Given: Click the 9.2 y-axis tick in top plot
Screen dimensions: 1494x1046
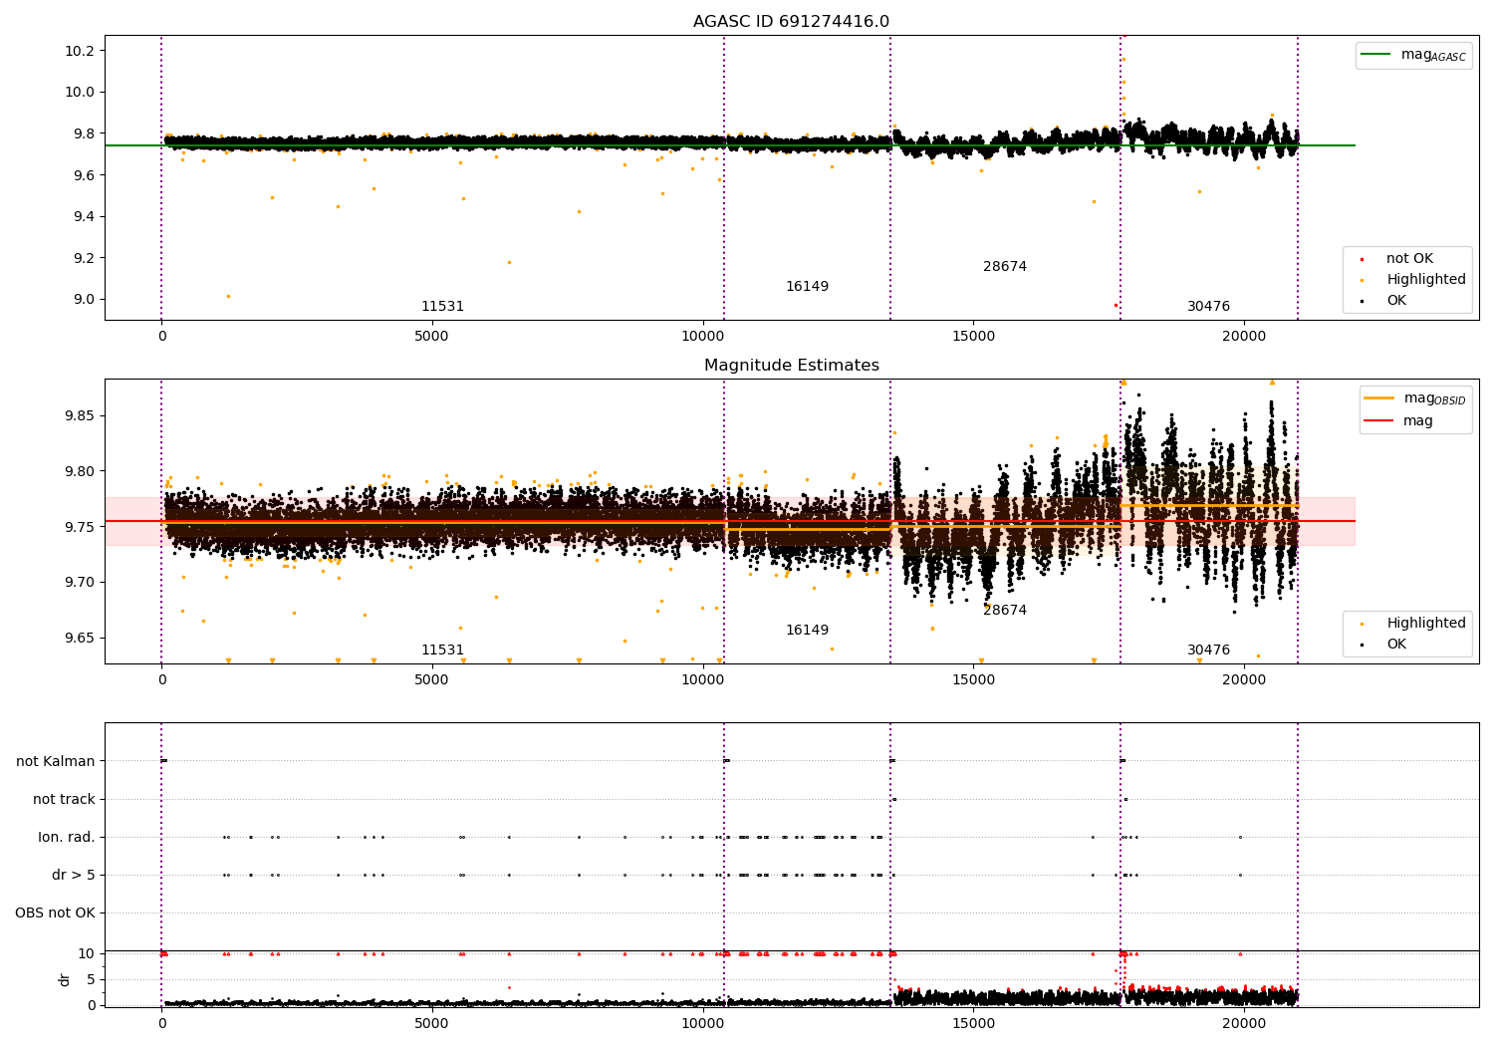Looking at the screenshot, I should pos(83,258).
